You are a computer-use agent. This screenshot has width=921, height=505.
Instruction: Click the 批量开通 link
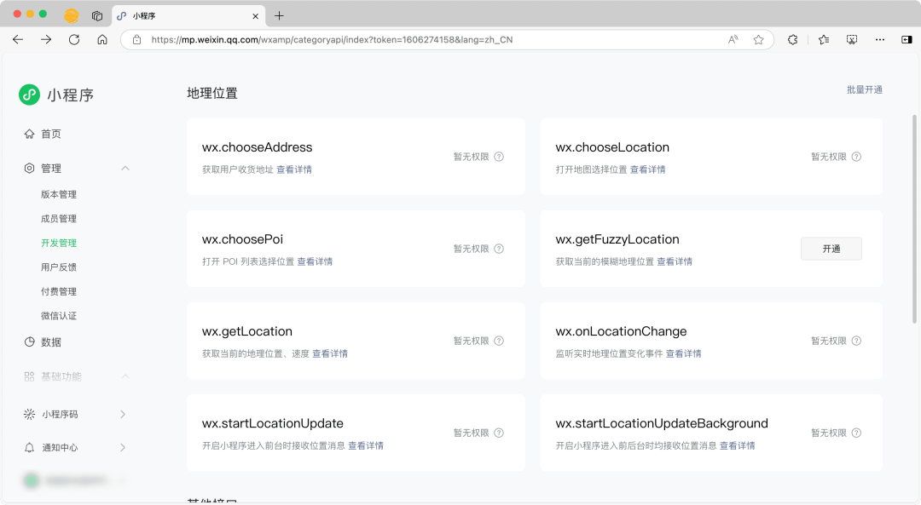coord(864,89)
